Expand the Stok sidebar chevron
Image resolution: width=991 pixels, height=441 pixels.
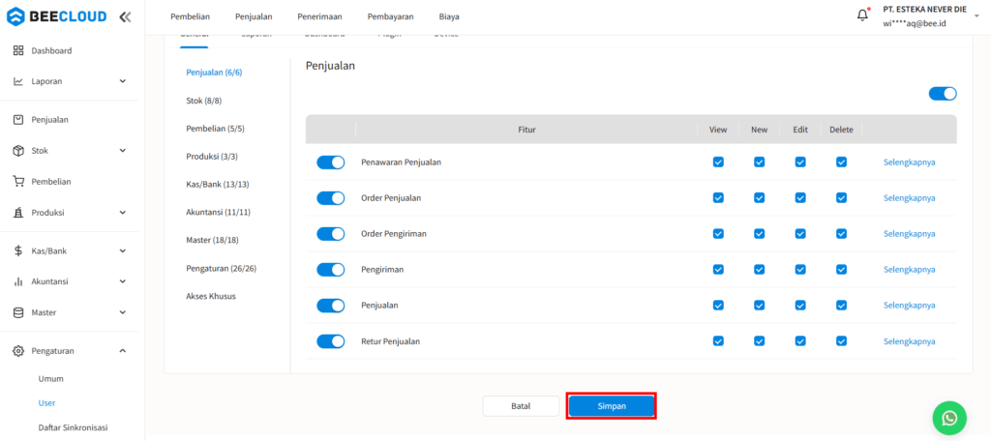pyautogui.click(x=122, y=151)
